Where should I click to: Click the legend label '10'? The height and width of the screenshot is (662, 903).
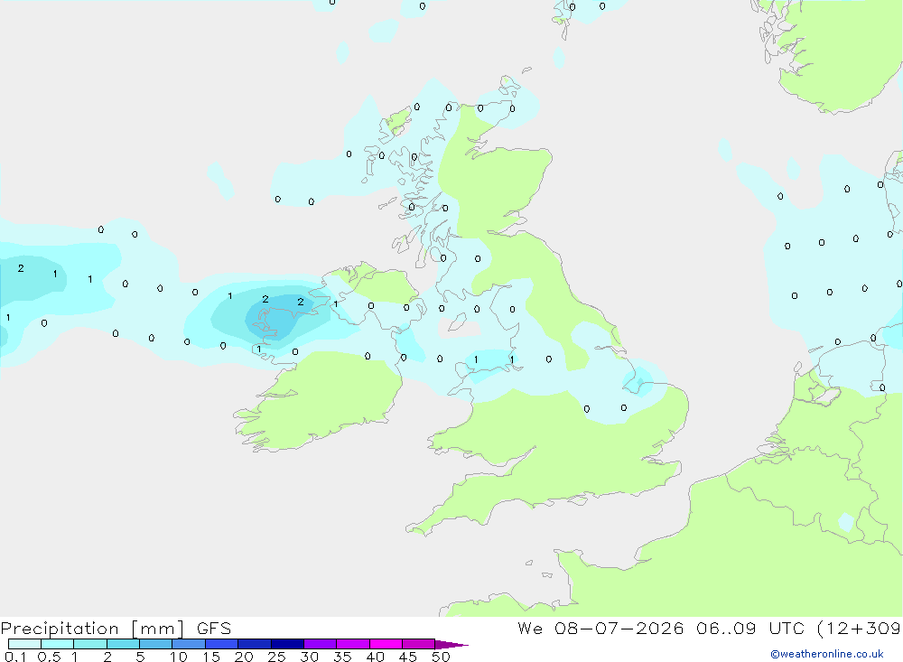[179, 657]
